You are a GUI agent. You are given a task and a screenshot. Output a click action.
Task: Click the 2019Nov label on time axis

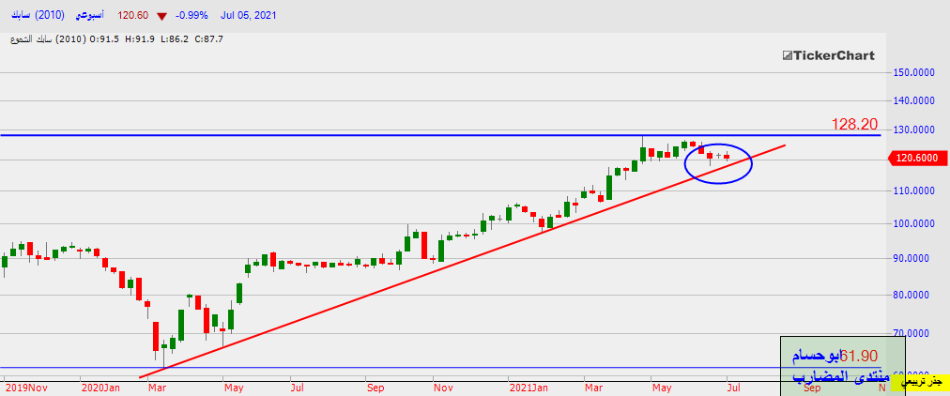(25, 386)
